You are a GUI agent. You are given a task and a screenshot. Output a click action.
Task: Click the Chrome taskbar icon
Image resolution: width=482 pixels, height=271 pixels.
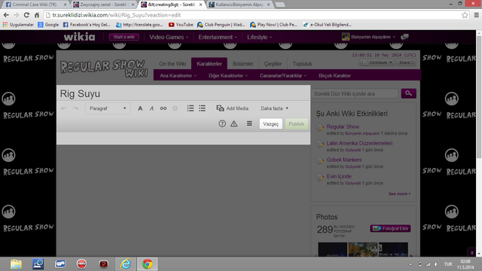point(148,264)
